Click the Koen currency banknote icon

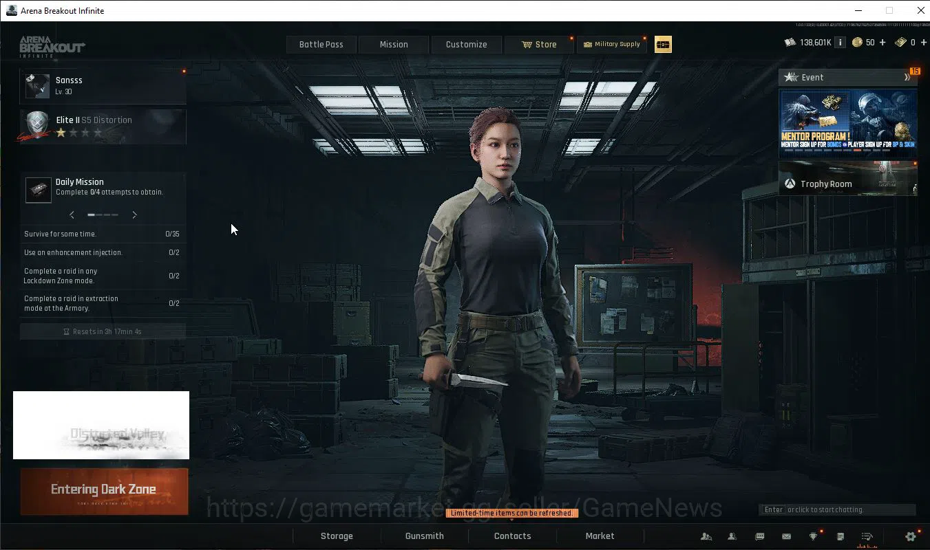[790, 43]
